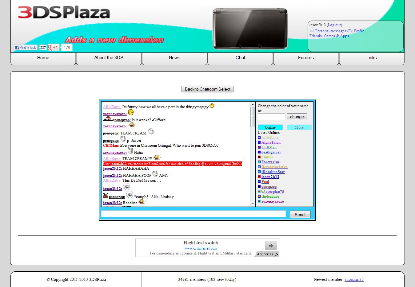Click the chat scrollbar up arrow
The width and height of the screenshot is (415, 287).
253,104
